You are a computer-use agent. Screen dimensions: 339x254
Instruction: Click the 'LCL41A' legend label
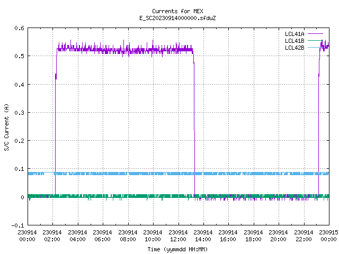pyautogui.click(x=295, y=34)
